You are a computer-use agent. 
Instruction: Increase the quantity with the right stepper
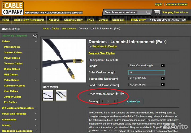pos(115,101)
